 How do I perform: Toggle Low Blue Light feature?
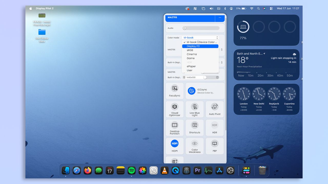pos(195,109)
